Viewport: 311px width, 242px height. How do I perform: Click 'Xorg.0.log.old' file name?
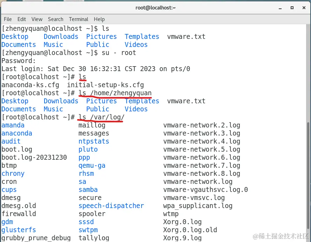tap(190, 230)
